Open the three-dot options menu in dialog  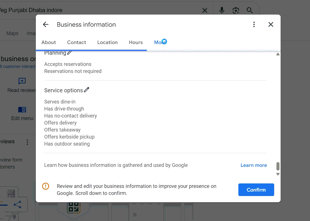[254, 25]
